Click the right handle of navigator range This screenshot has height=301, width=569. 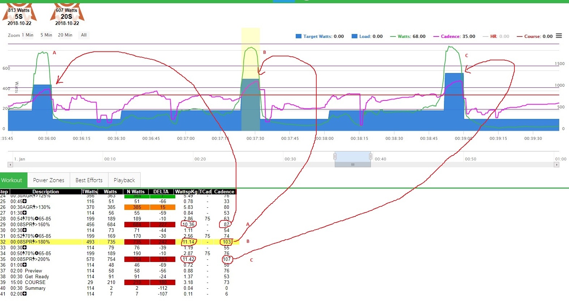(x=371, y=156)
